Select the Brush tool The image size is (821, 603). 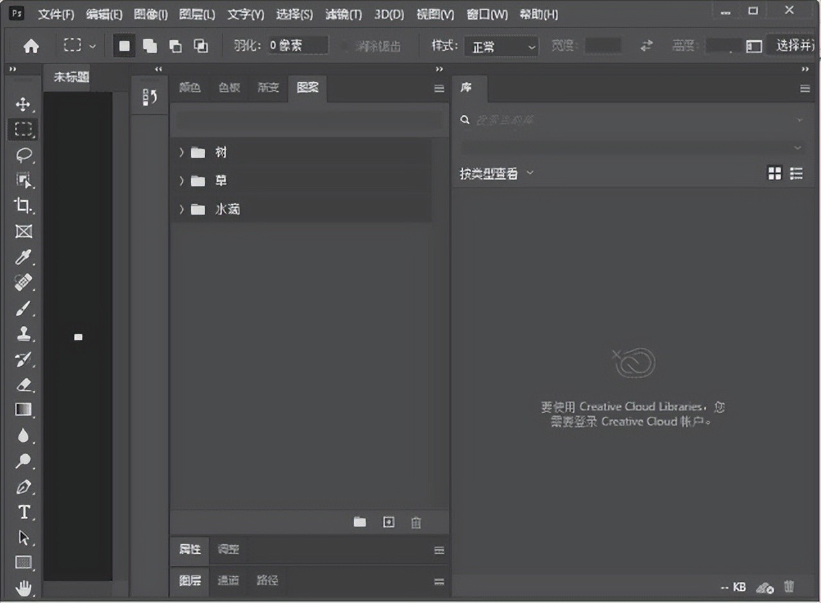tap(23, 309)
